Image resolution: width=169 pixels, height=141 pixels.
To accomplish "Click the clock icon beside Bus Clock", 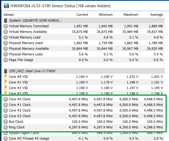I will point(6,121).
